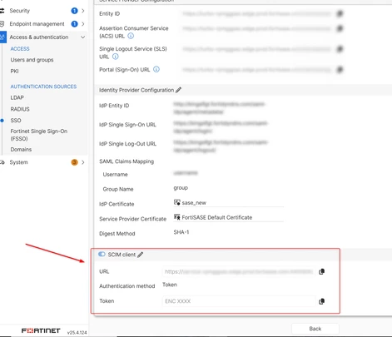The height and width of the screenshot is (337, 392).
Task: Click the Token ENC XXXX field
Action: coord(239,301)
